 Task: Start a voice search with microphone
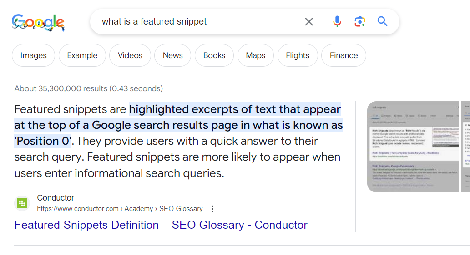(337, 22)
